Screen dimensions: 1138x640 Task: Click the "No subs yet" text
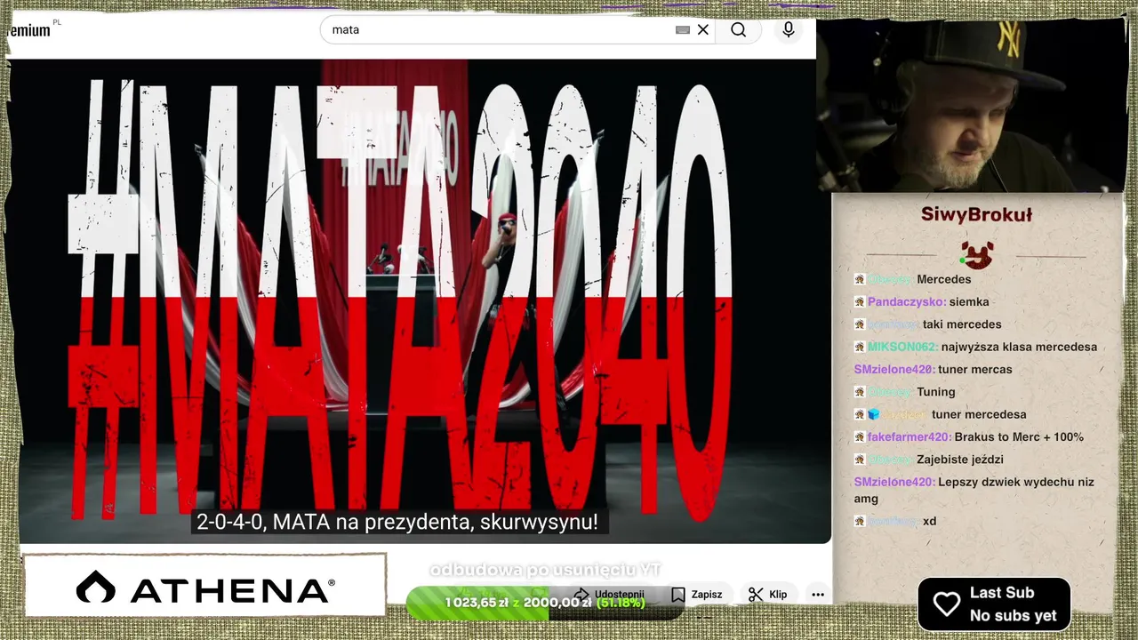coord(1014,616)
